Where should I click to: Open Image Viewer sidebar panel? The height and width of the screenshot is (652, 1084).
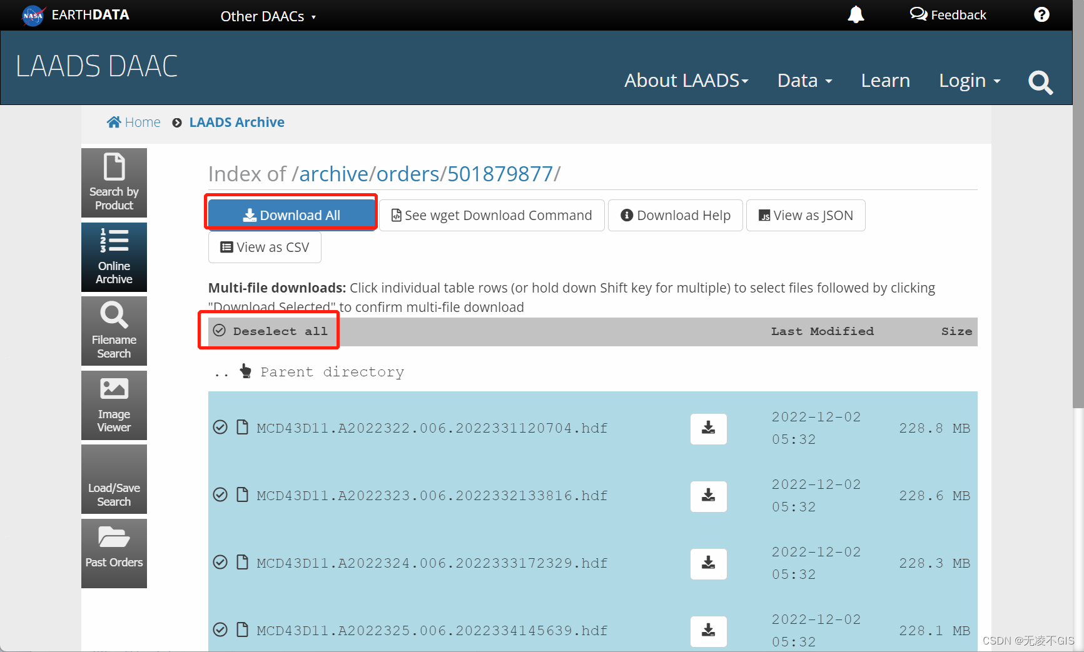tap(114, 405)
